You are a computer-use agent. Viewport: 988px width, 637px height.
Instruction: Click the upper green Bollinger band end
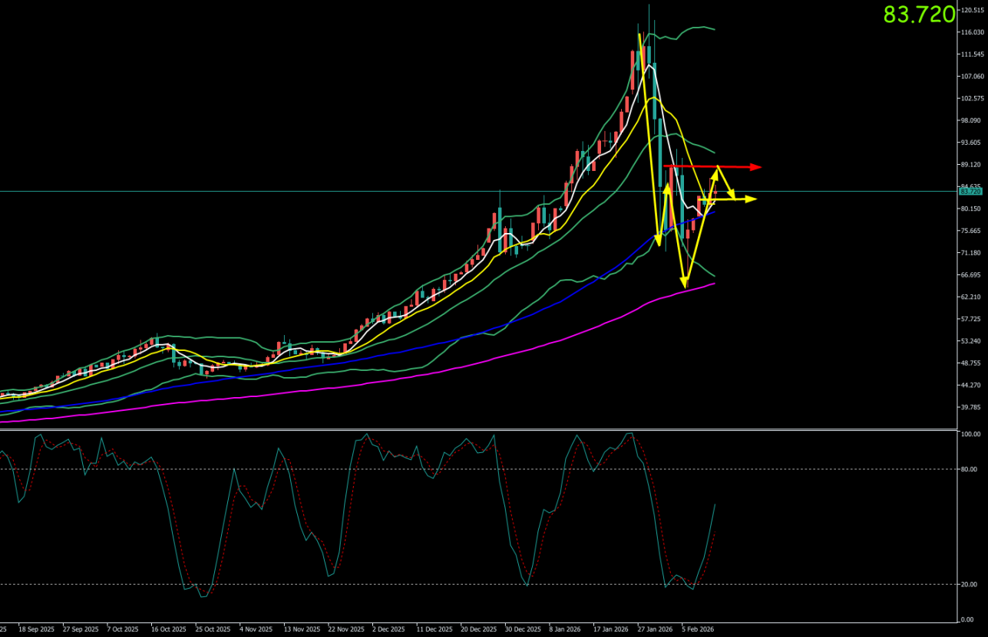point(714,29)
